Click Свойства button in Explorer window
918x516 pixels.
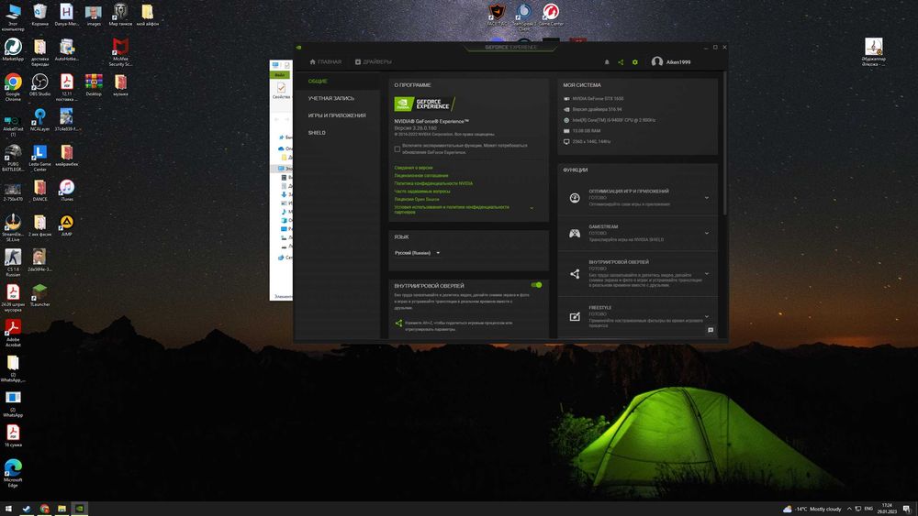click(x=281, y=91)
